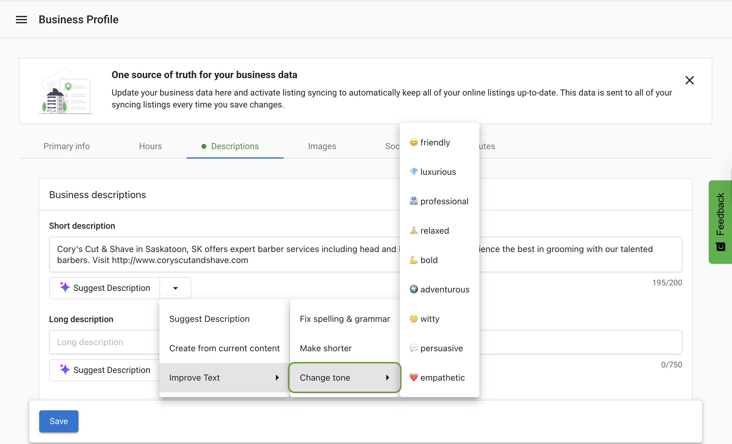Expand the Change tone submenu
This screenshot has height=444, width=732.
pyautogui.click(x=345, y=378)
